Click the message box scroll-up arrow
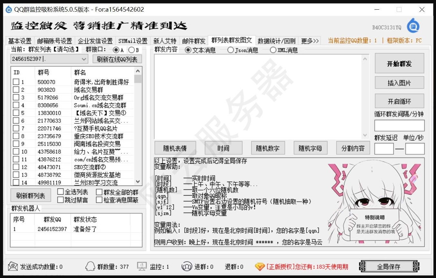Screen dimensions: 436x278 pos(365,59)
